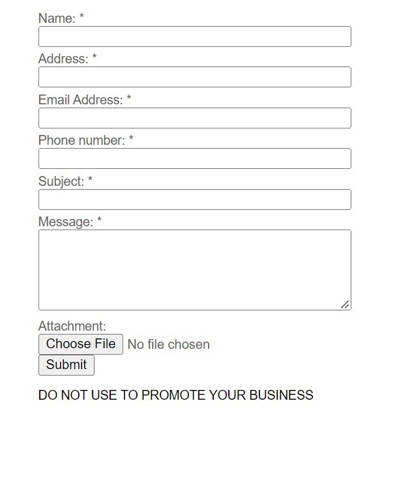Viewport: 397px width, 491px height.
Task: Click the "Phone number:" label
Action: (x=81, y=140)
